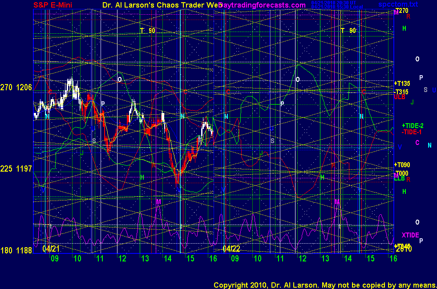Select the "spcctom.txt" file name label
Image resolution: width=437 pixels, height=289 pixels.
398,4
